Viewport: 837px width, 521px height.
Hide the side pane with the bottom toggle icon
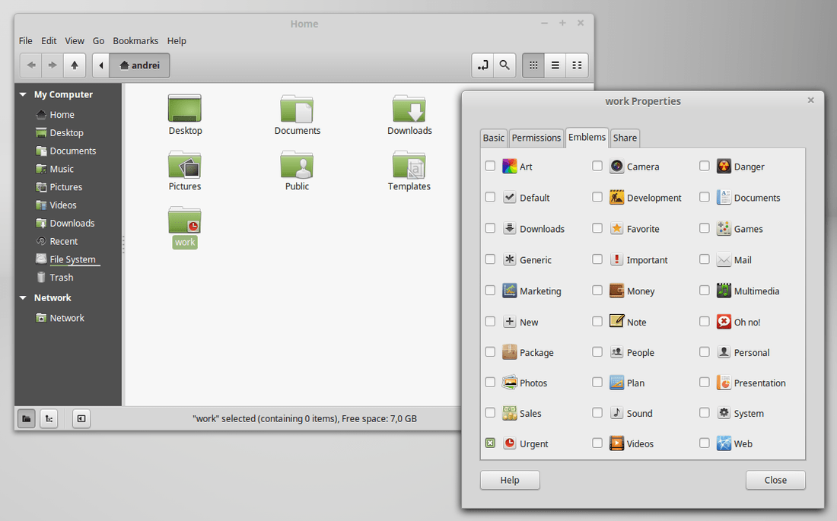(81, 418)
